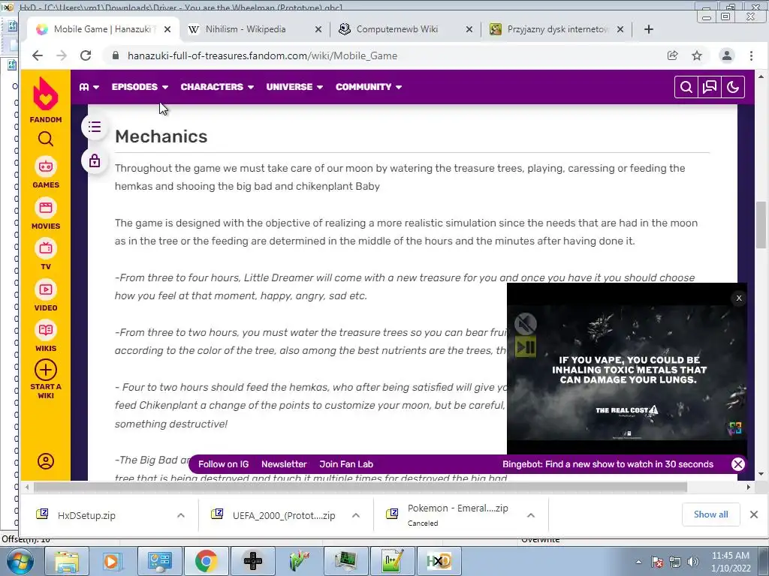Click the site lock icon in address bar
Screen dimensions: 769x576
(x=115, y=55)
